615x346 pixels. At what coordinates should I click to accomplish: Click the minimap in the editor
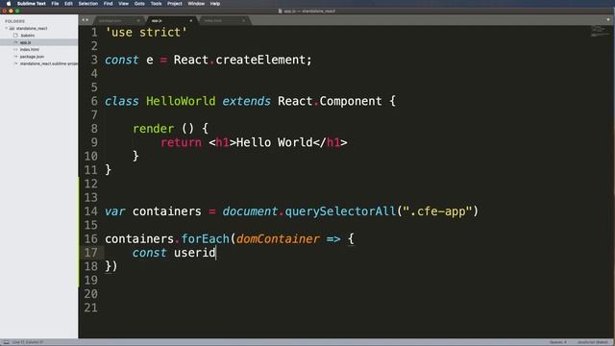pyautogui.click(x=599, y=32)
